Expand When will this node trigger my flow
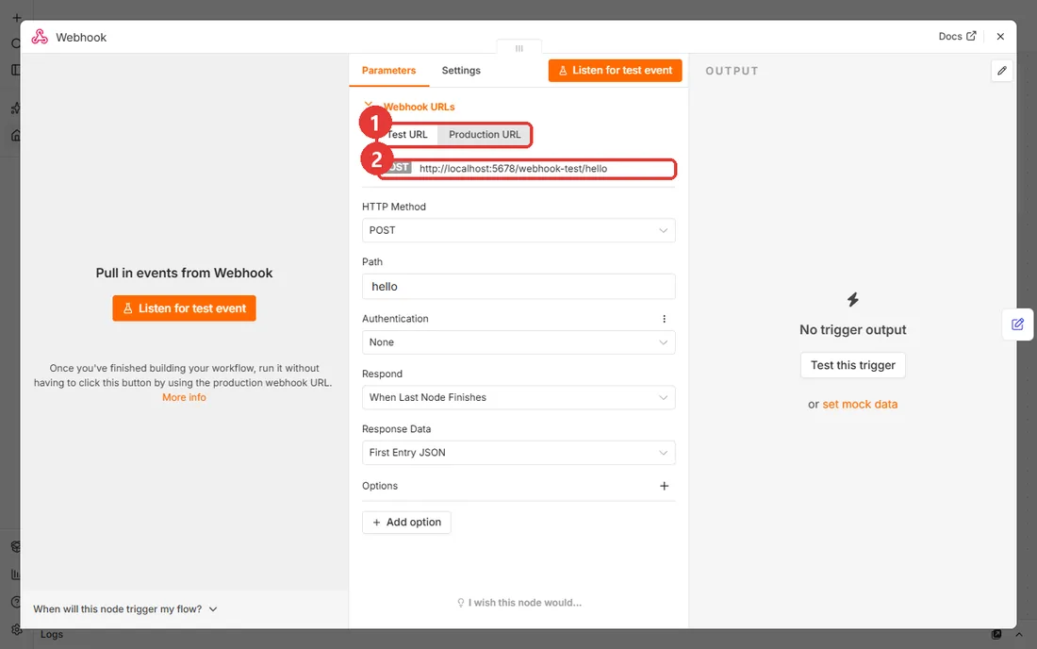The height and width of the screenshot is (649, 1037). [125, 608]
